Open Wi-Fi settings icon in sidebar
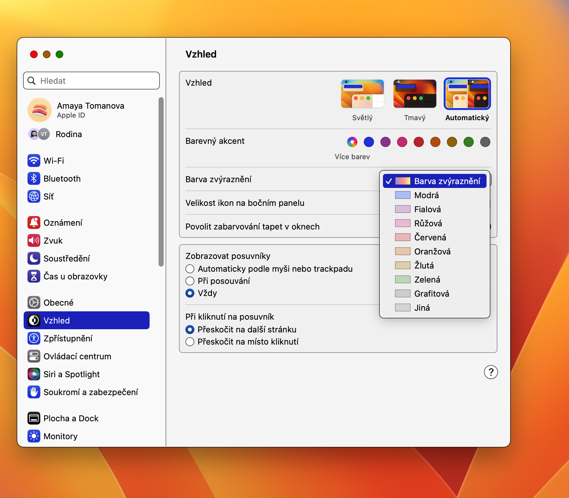The height and width of the screenshot is (498, 569). [x=34, y=160]
